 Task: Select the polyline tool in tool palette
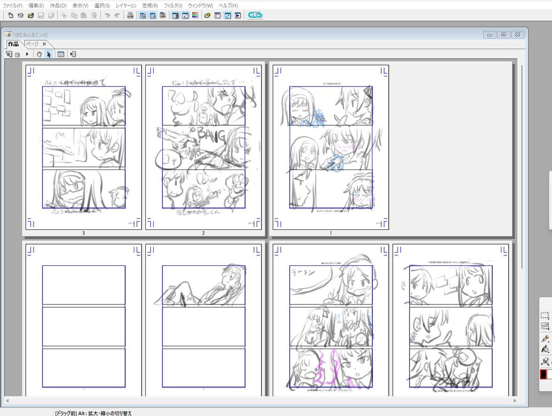click(545, 327)
